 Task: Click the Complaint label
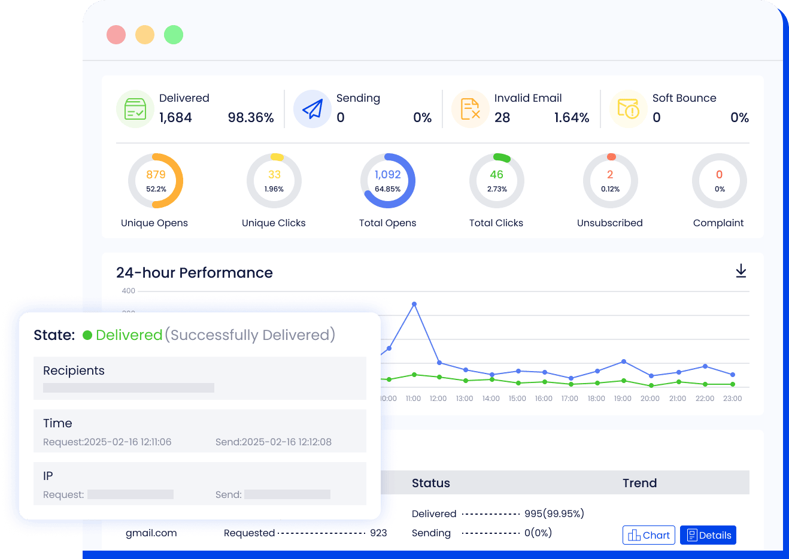pyautogui.click(x=718, y=223)
